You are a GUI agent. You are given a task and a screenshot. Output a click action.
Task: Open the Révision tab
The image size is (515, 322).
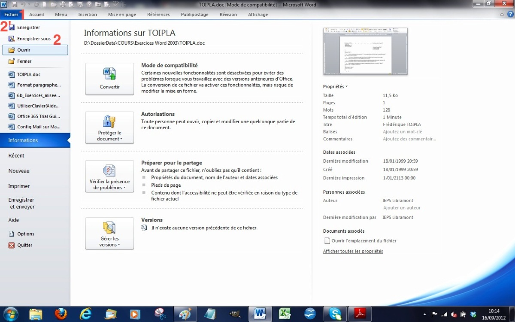click(228, 15)
